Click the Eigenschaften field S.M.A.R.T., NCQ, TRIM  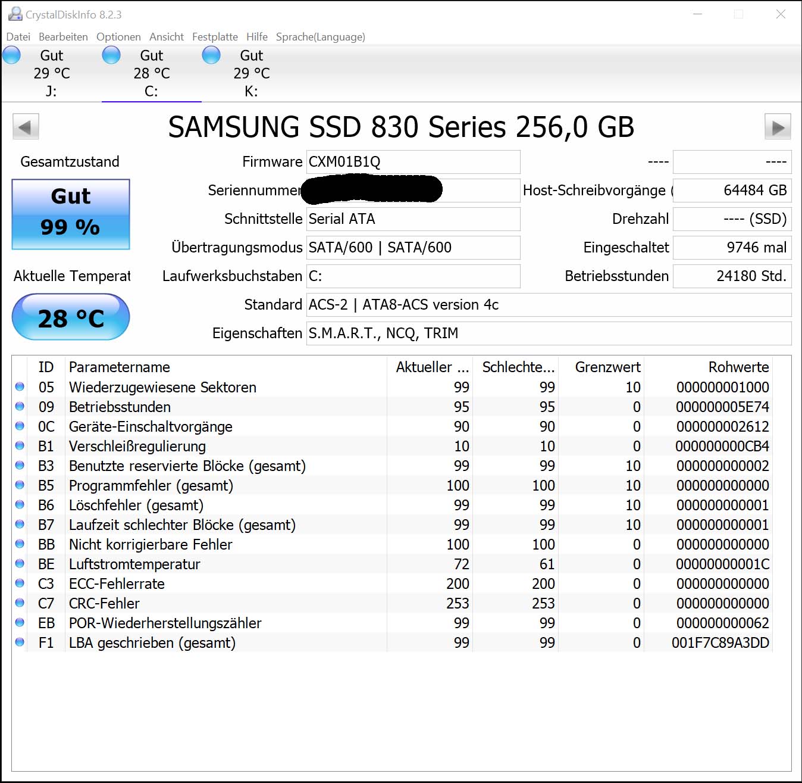pos(549,333)
